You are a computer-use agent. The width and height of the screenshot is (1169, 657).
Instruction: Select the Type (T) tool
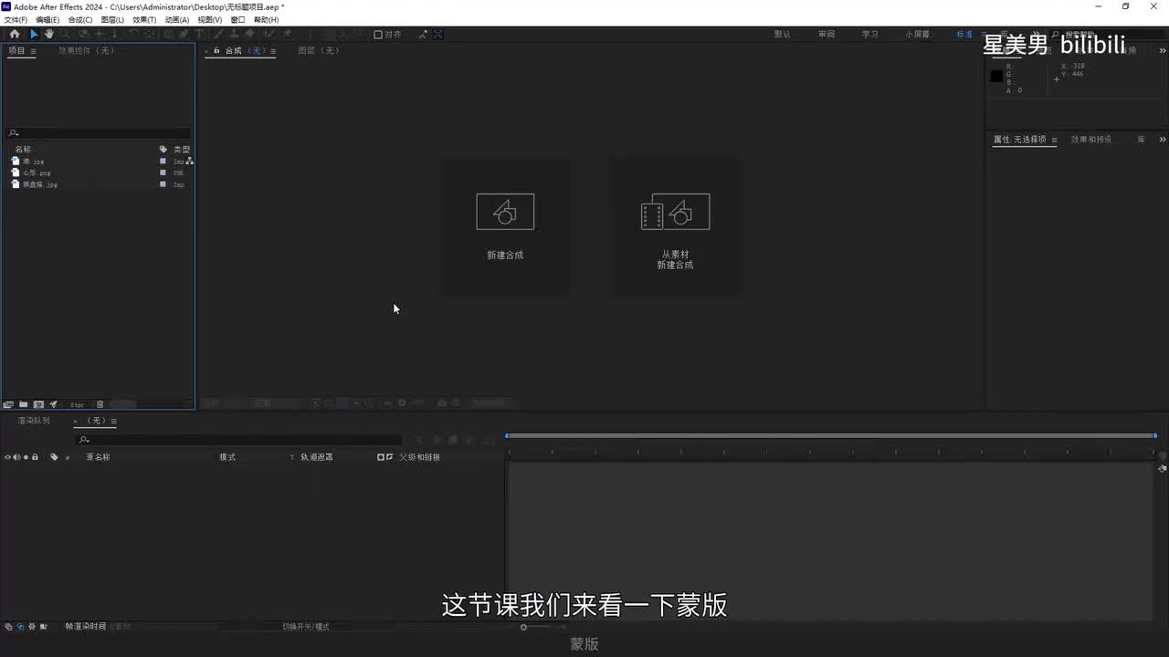coord(199,34)
